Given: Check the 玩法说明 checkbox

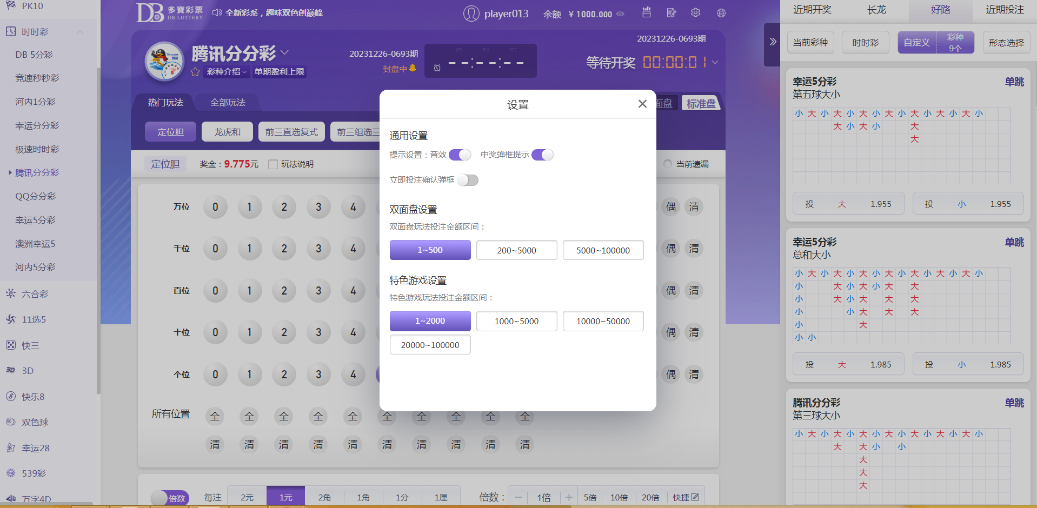Looking at the screenshot, I should pos(273,164).
